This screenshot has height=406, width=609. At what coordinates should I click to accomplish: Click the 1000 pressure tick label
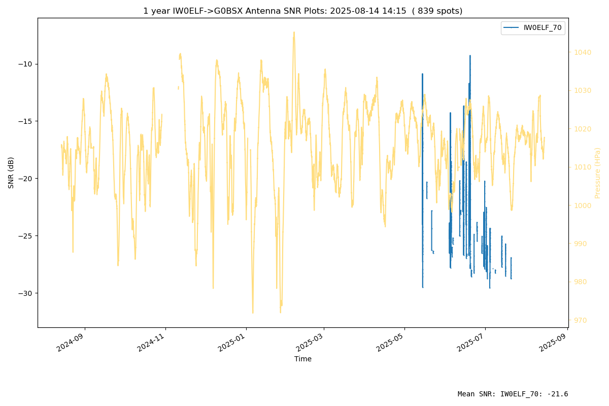pyautogui.click(x=582, y=206)
